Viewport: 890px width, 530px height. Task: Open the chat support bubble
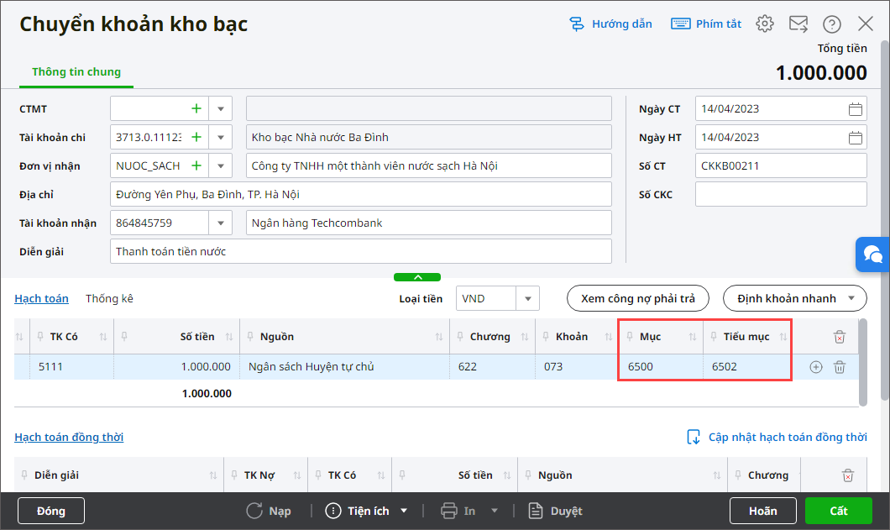point(873,255)
